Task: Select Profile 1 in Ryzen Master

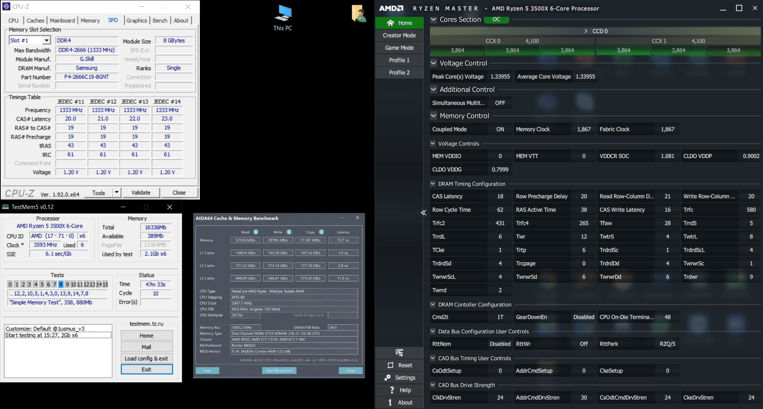Action: [399, 60]
